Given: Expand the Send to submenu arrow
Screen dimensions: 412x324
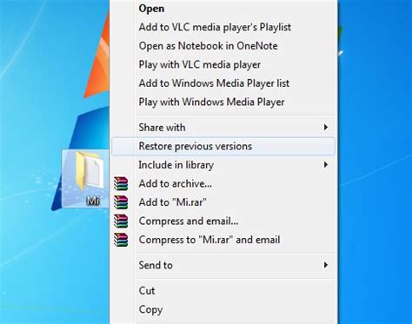Looking at the screenshot, I should point(326,265).
